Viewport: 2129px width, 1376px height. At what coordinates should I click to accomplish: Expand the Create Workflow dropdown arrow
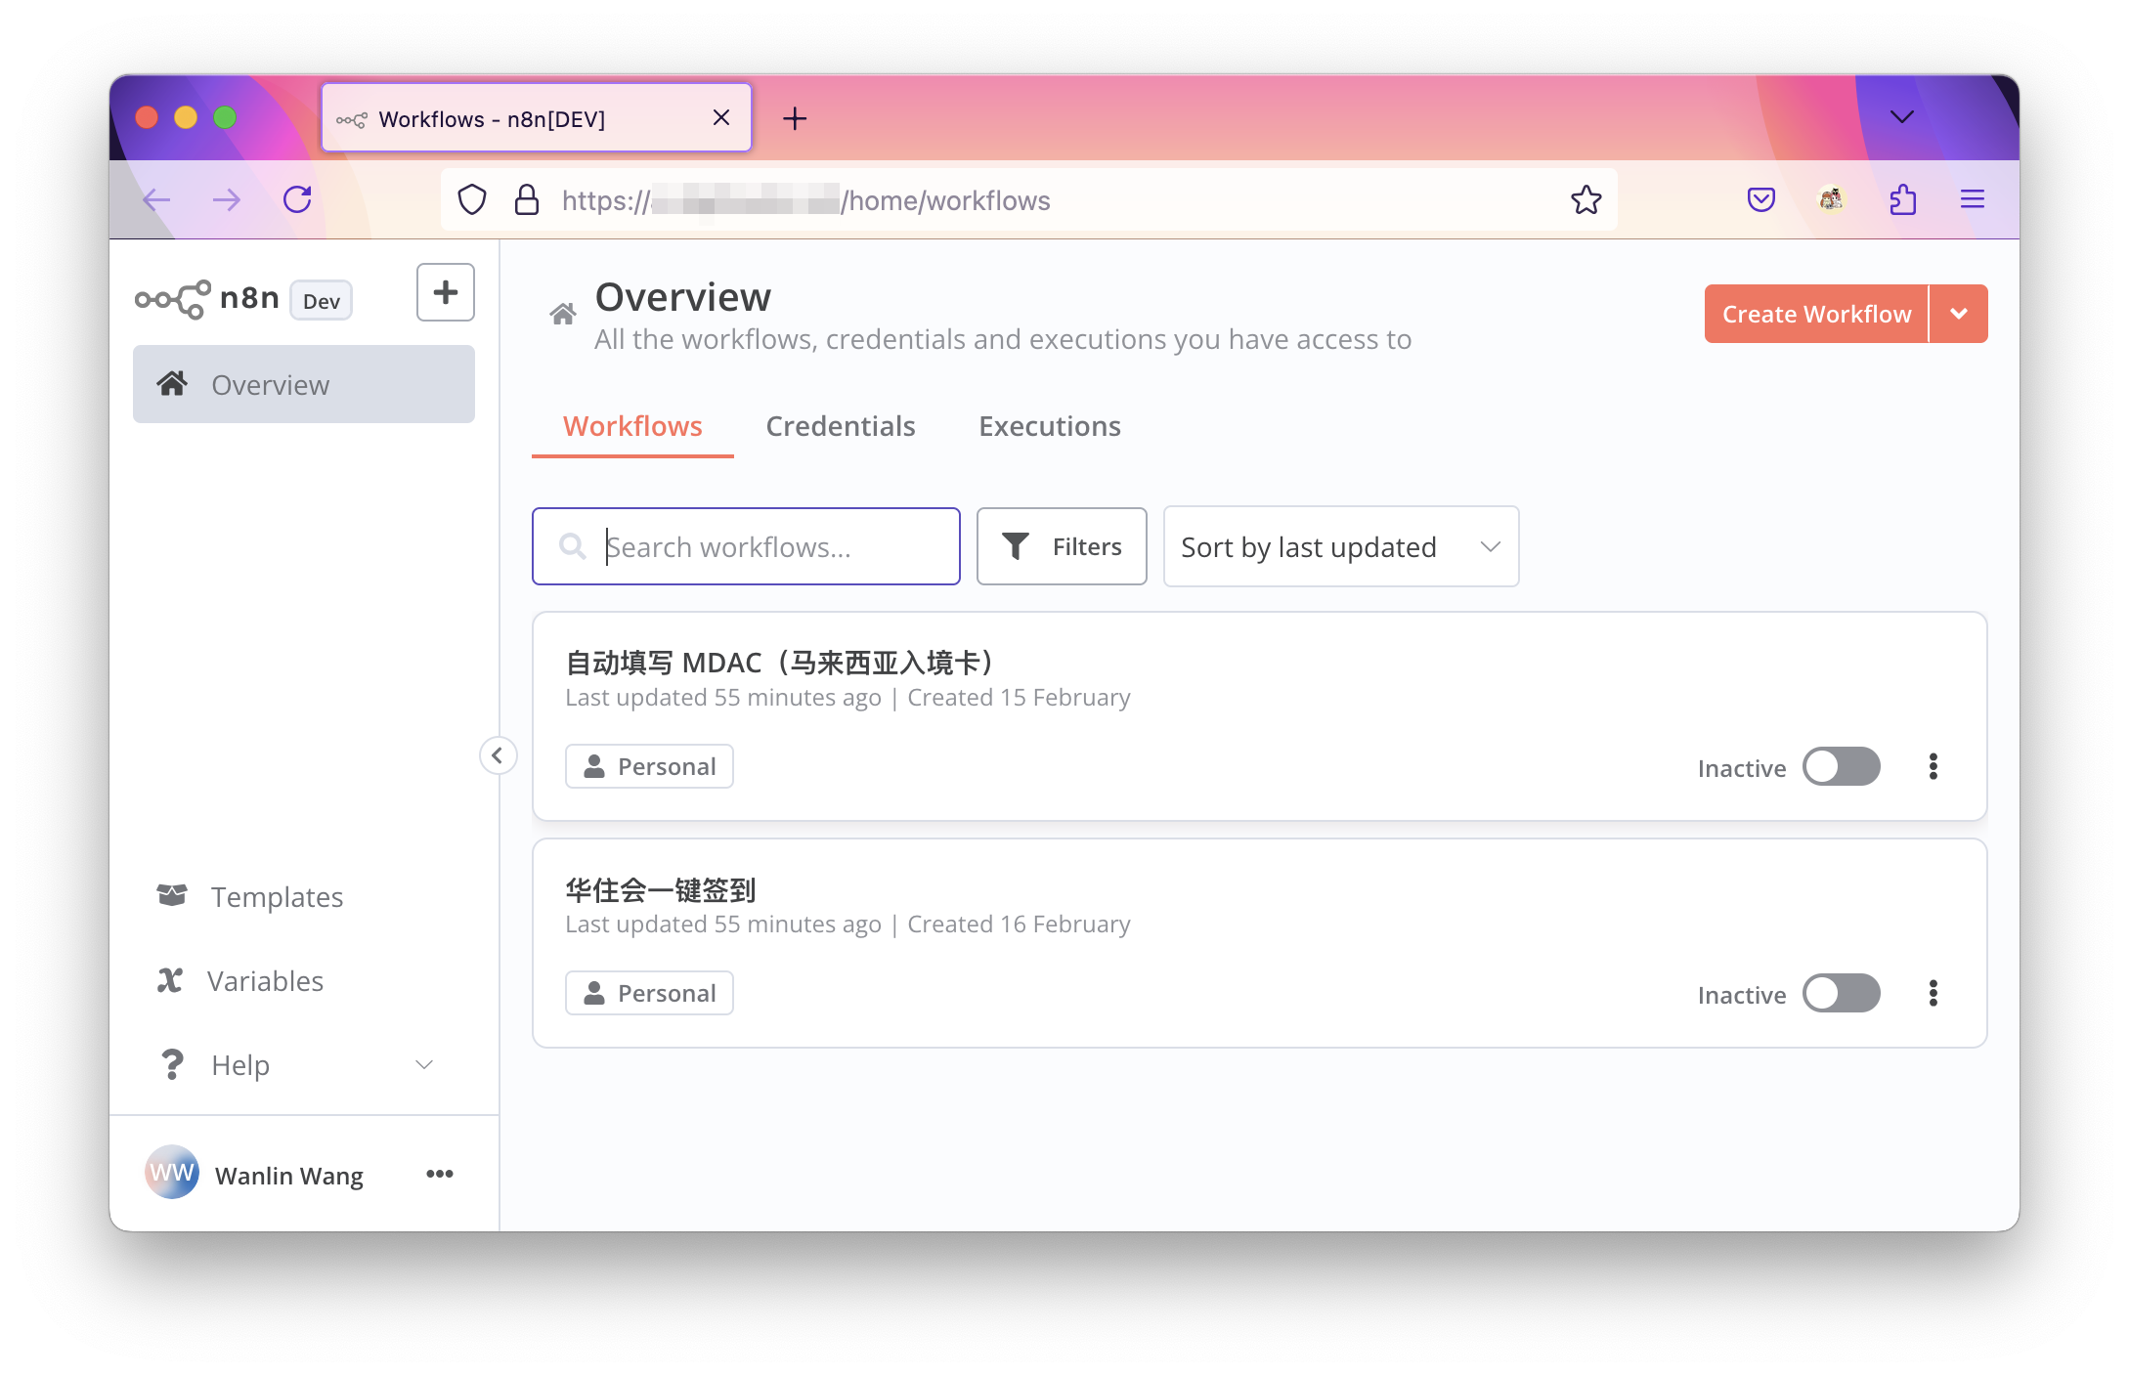tap(1958, 312)
